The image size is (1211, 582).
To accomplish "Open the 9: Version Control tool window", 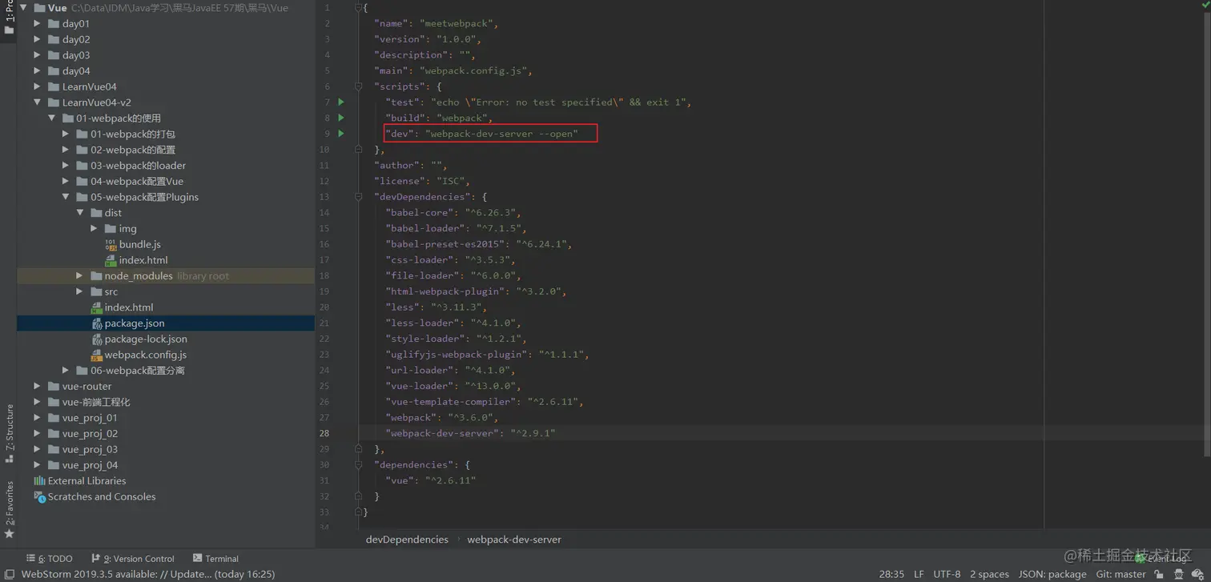I will [133, 559].
